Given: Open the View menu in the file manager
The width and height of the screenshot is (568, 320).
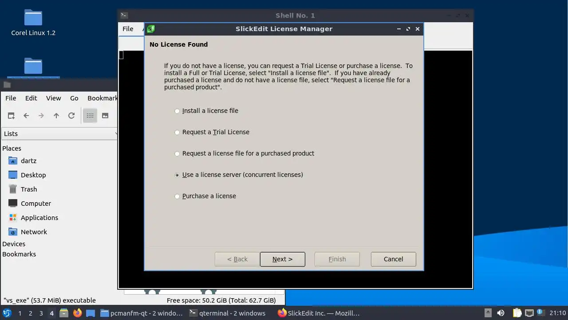Looking at the screenshot, I should pyautogui.click(x=53, y=98).
